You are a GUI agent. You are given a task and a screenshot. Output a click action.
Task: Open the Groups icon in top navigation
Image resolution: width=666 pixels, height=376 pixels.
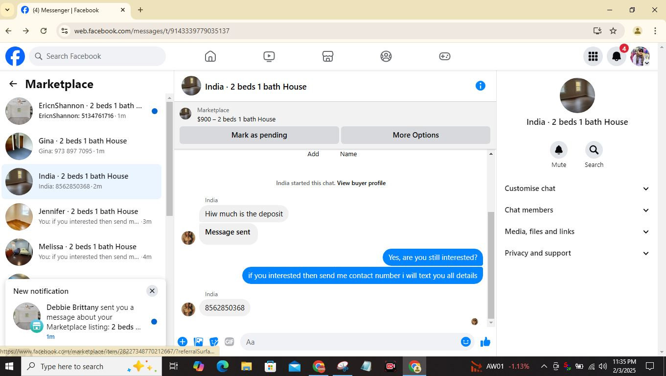coord(386,56)
